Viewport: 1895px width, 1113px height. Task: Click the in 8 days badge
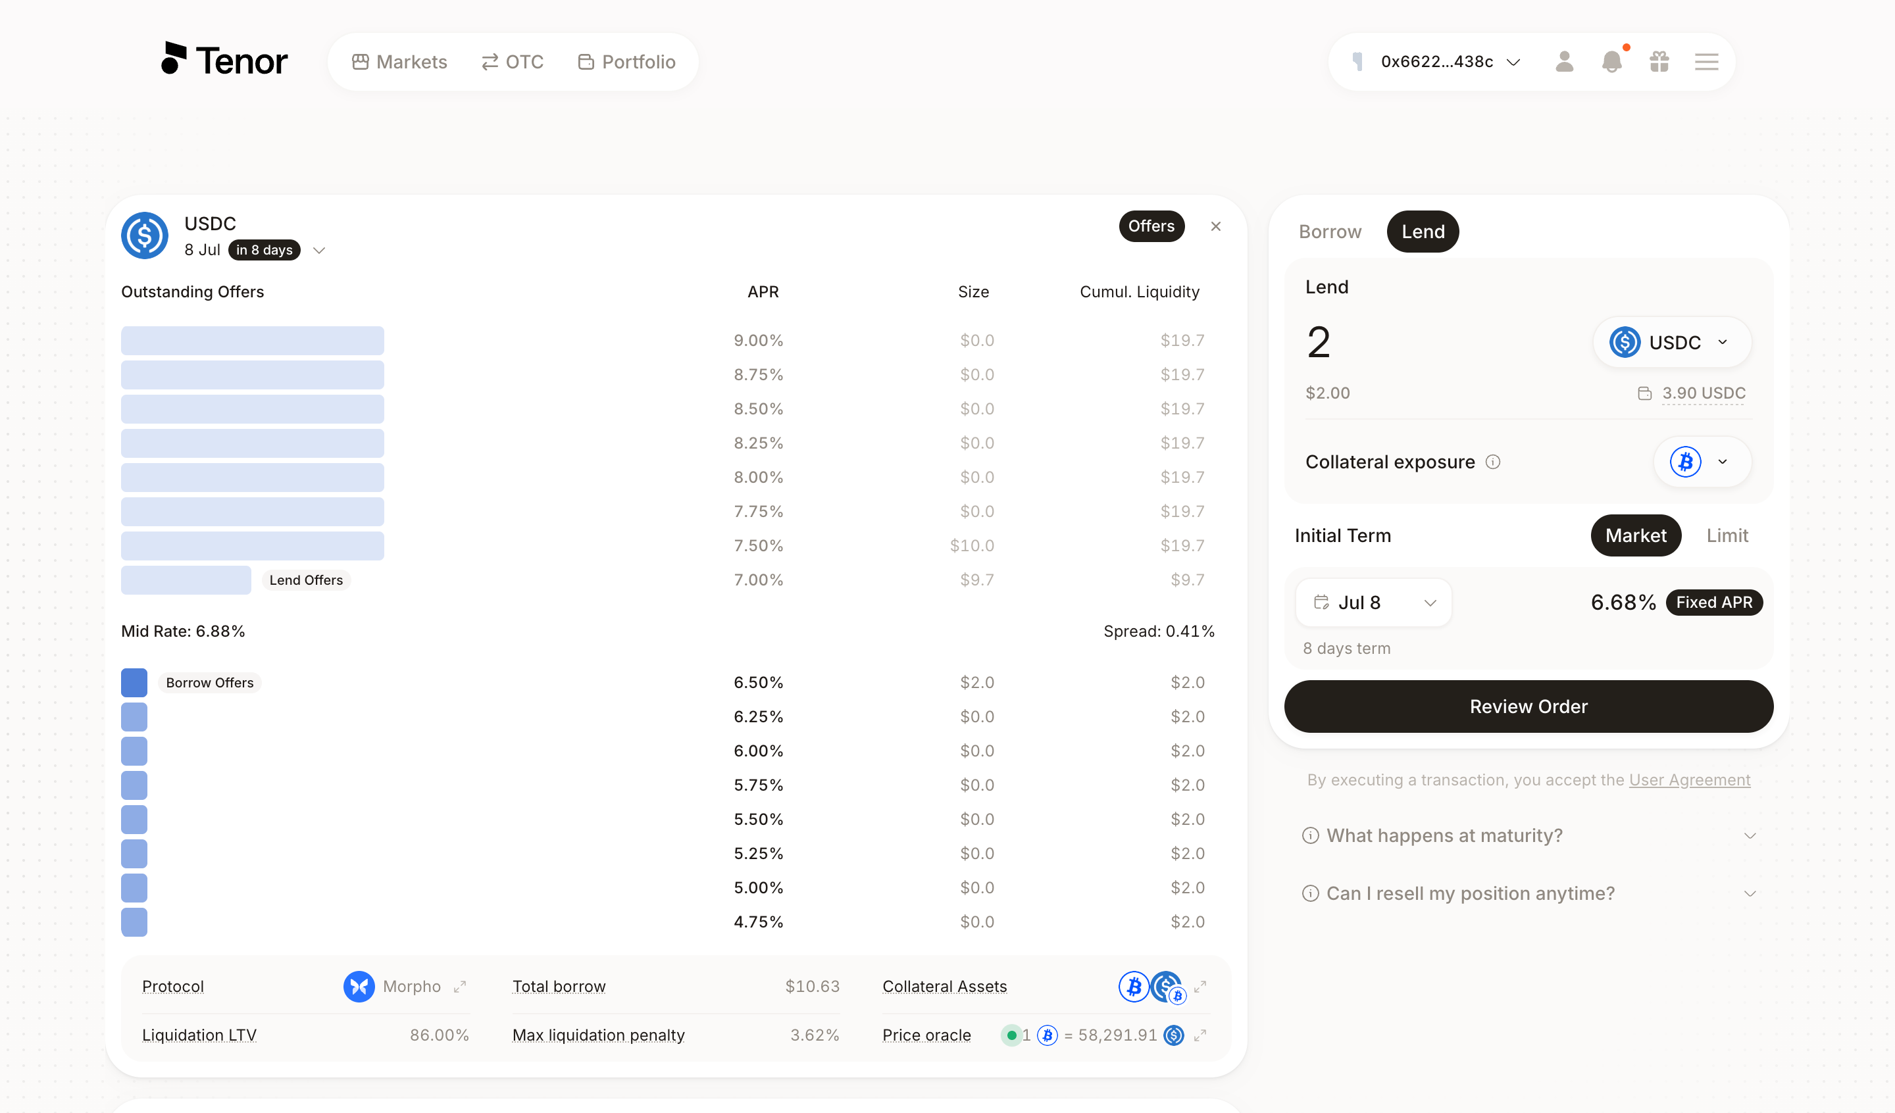[264, 251]
